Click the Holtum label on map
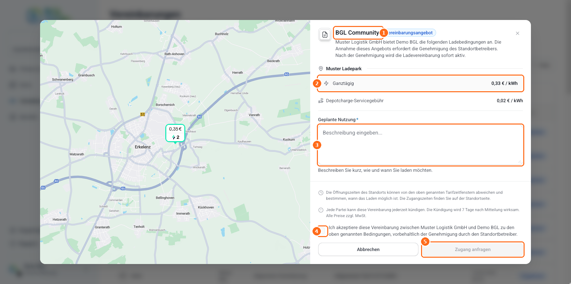The height and width of the screenshot is (284, 571). [117, 27]
